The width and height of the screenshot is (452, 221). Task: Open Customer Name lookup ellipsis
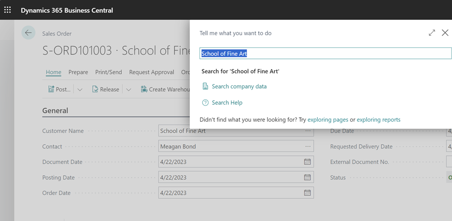point(308,131)
